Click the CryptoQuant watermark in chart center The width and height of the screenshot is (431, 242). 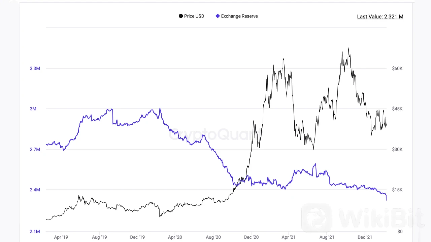(211, 135)
